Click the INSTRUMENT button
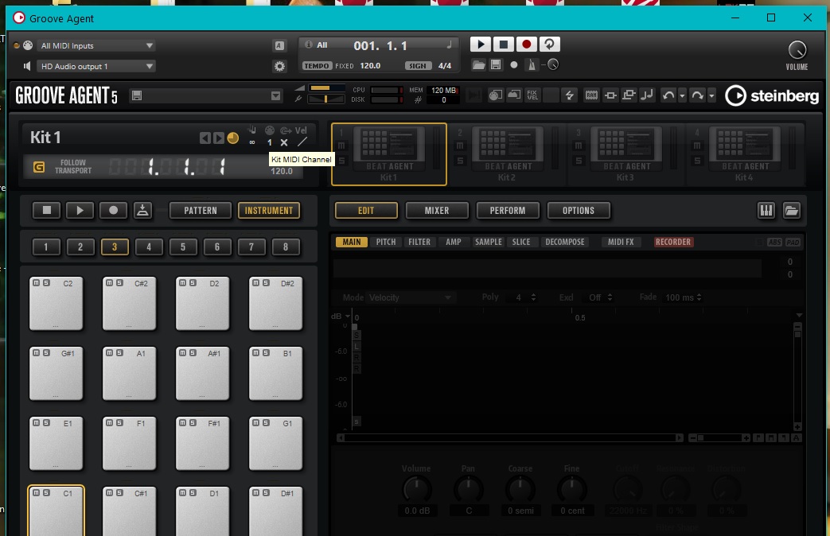 click(x=269, y=211)
